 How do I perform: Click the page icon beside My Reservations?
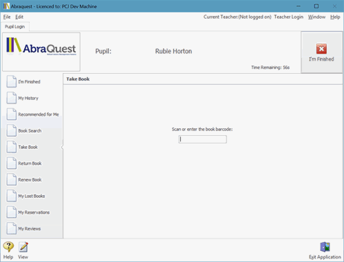tap(12, 212)
